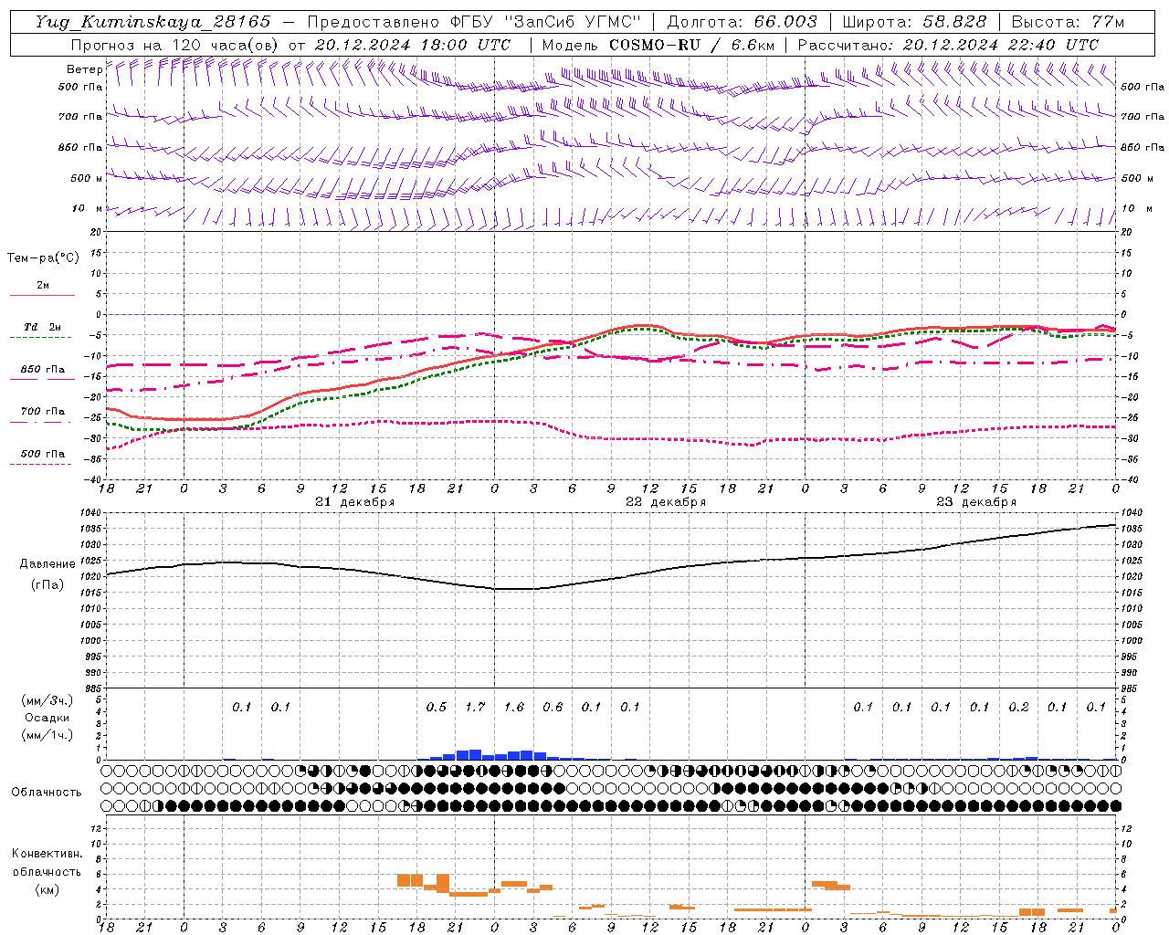Click the 21 декабря date label under the temperature chart

(355, 501)
